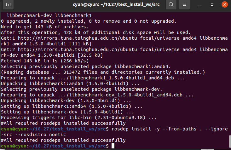This screenshot has width=231, height=150.
Task: Click 'Selecting previously unselected package libbenchmark1:amd64' line
Action: point(86,66)
